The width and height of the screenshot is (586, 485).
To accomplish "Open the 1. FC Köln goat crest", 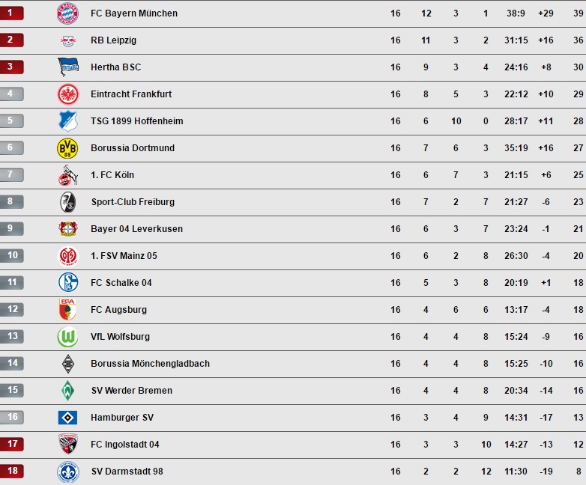I will click(x=67, y=175).
